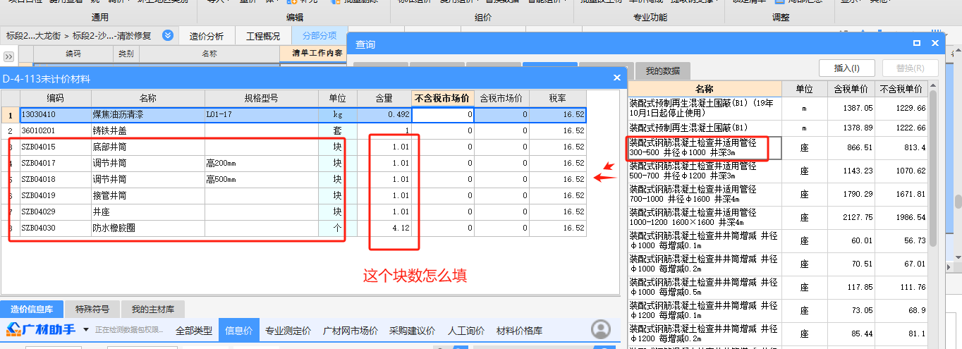Screen dimensions: 962x349
Task: Click 类别 column header in background table
Action: click(x=126, y=54)
